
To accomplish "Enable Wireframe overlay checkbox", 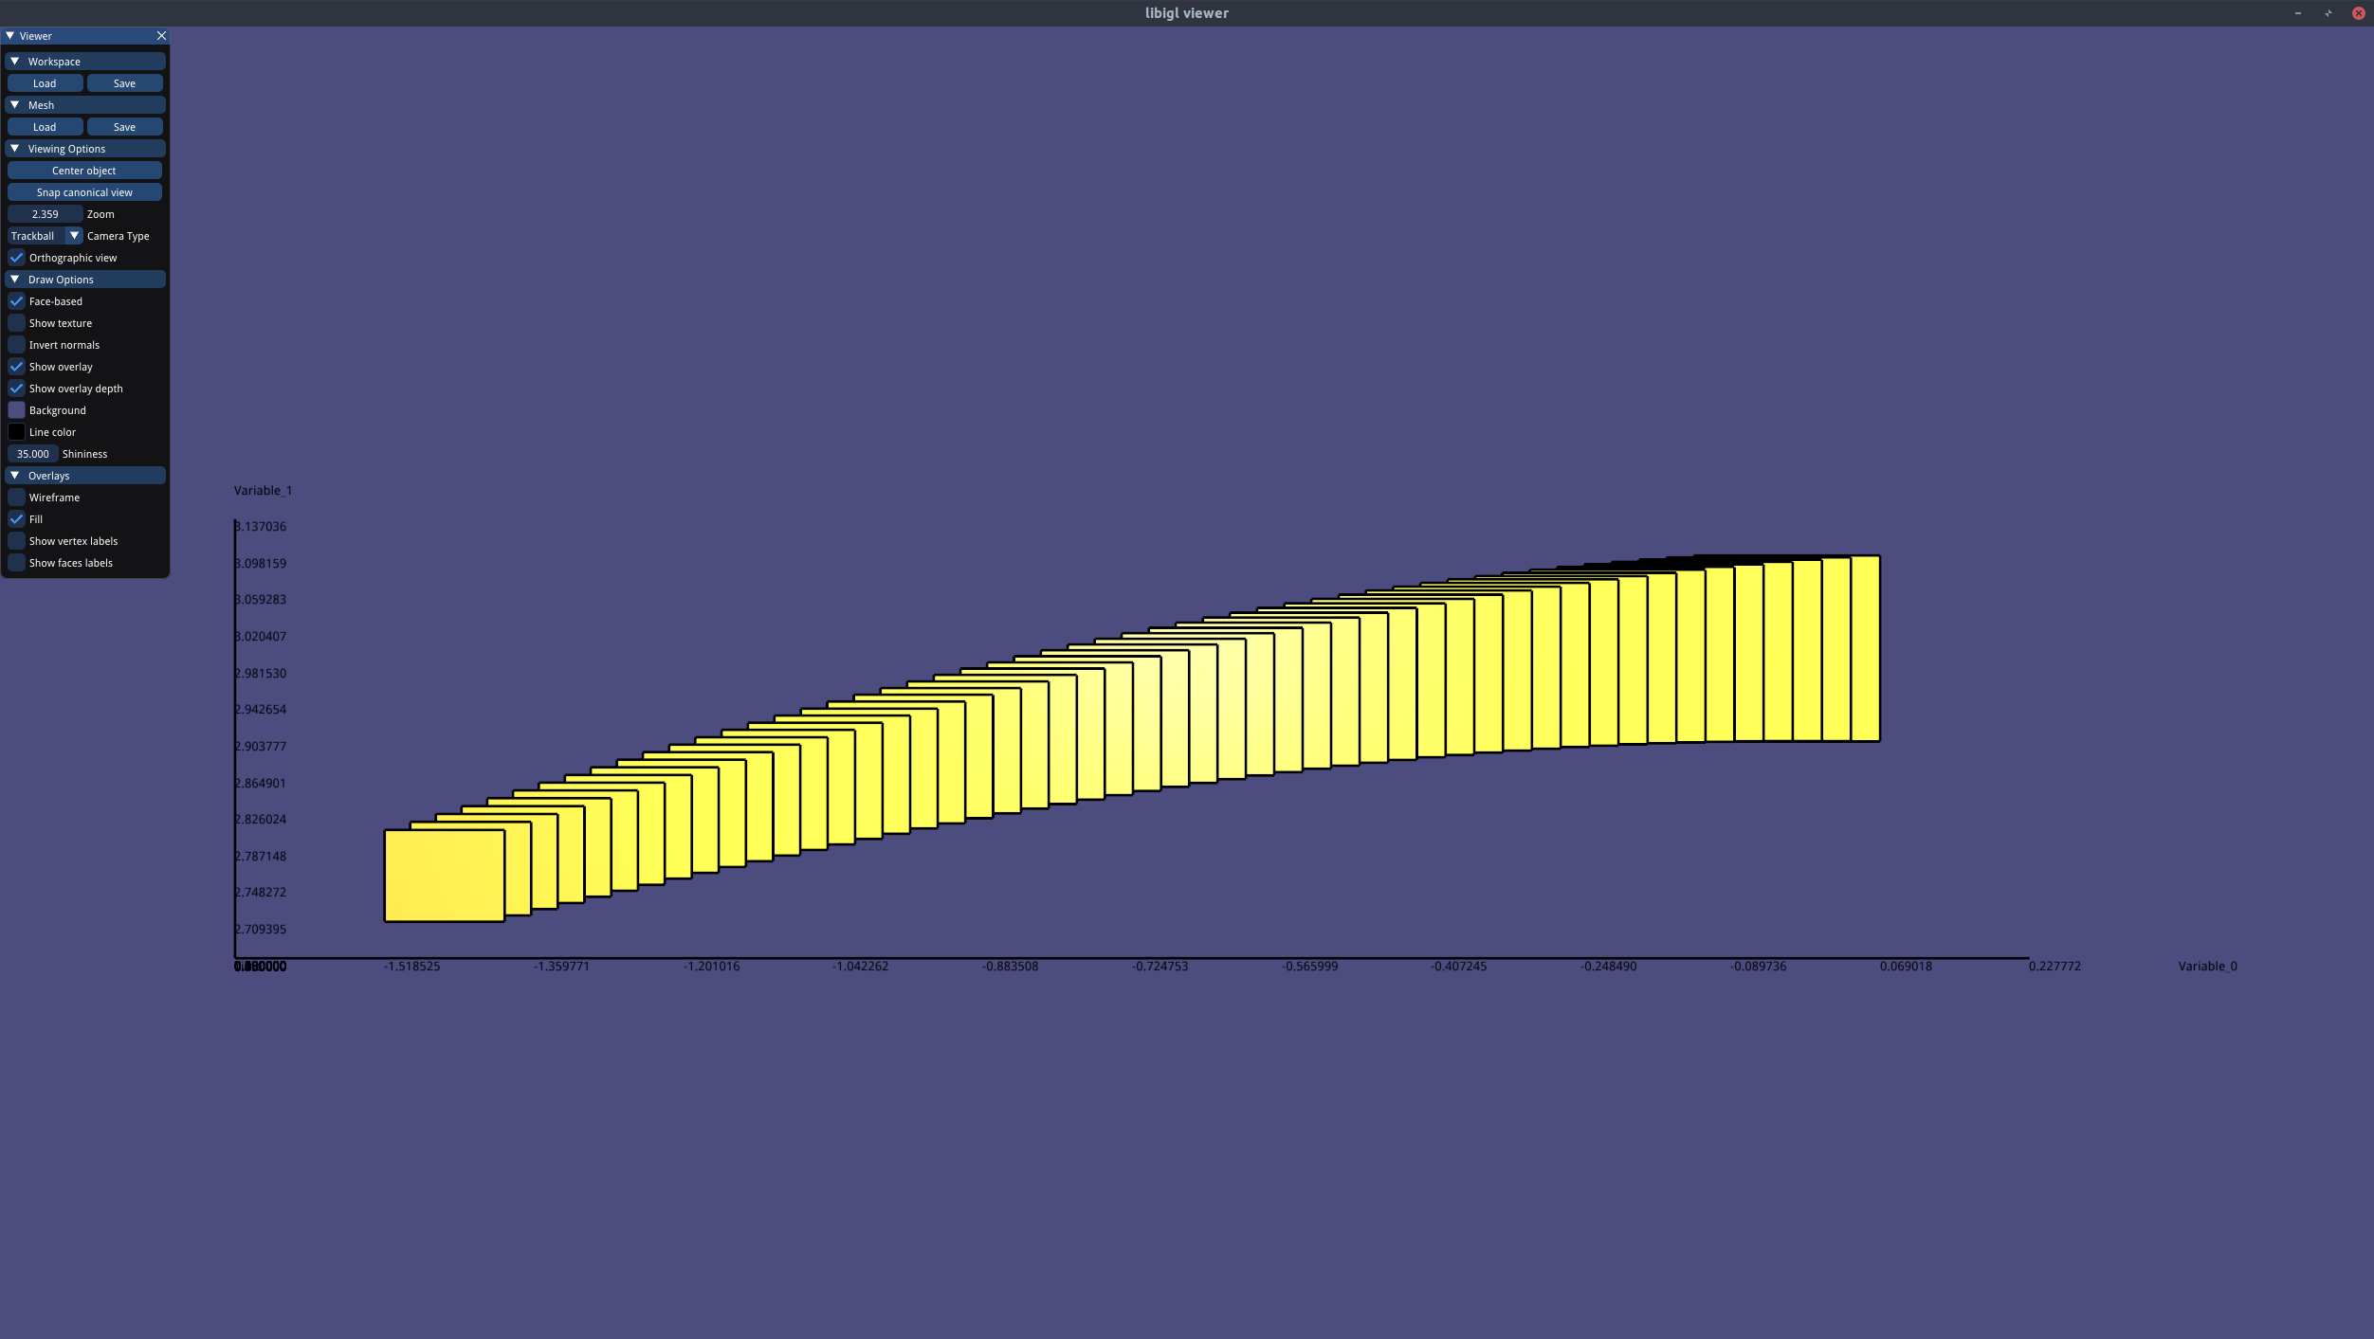I will point(16,498).
